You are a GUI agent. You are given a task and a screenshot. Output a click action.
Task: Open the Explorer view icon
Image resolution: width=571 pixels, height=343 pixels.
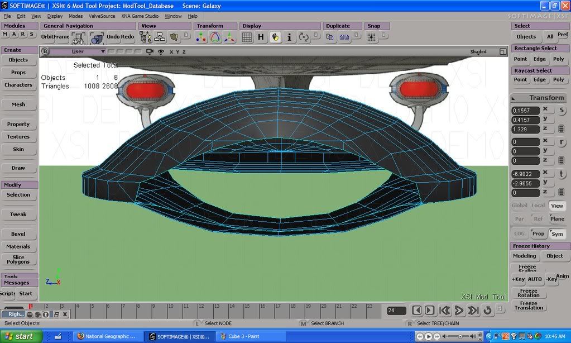click(146, 37)
